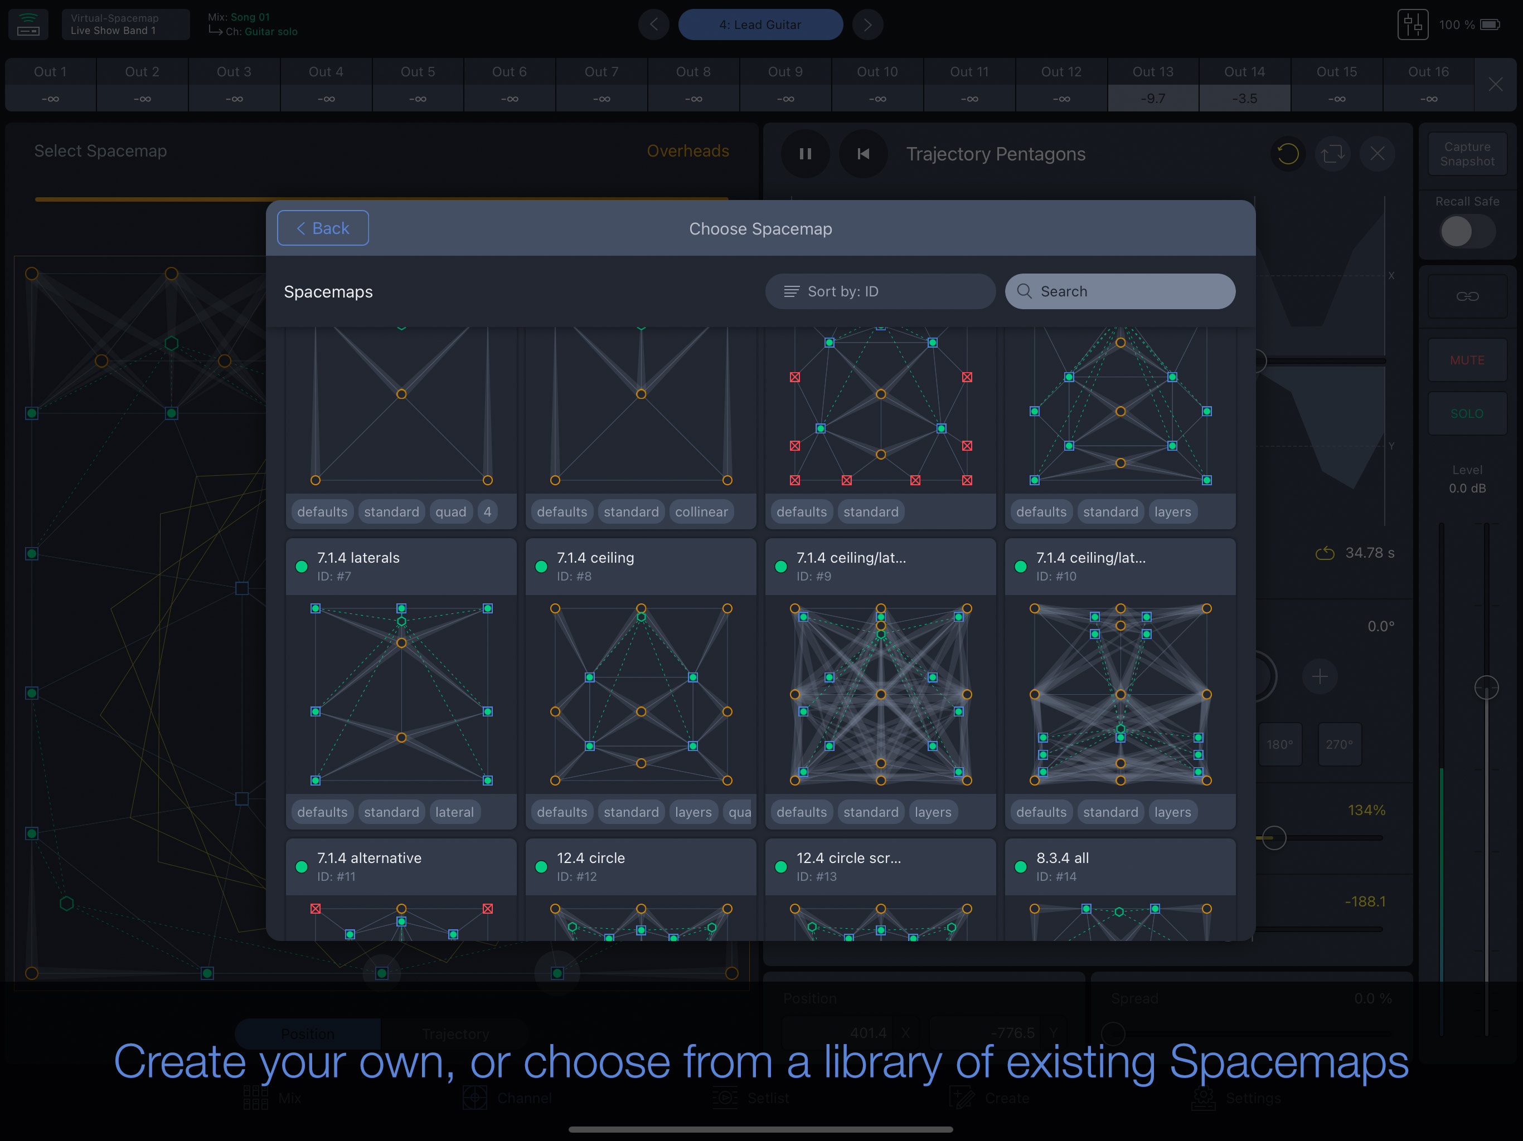Select the spacemap with ID #10
The width and height of the screenshot is (1523, 1141).
click(x=1120, y=684)
